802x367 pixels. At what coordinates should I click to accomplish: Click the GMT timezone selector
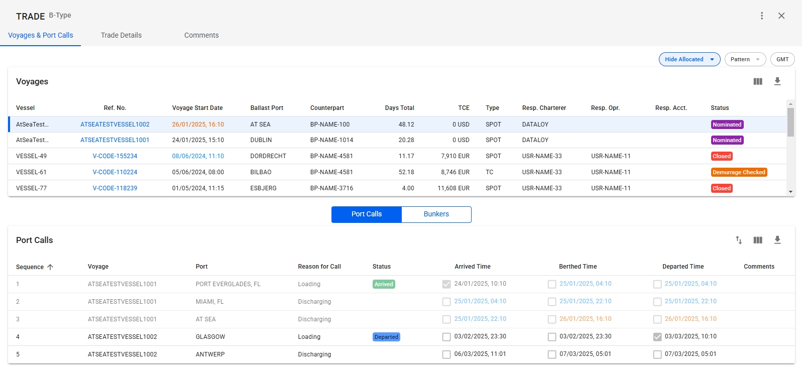tap(782, 59)
